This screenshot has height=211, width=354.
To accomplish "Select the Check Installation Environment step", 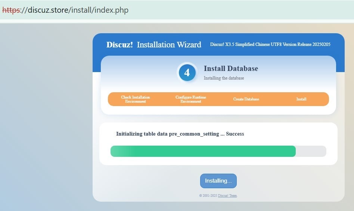I will (136, 99).
